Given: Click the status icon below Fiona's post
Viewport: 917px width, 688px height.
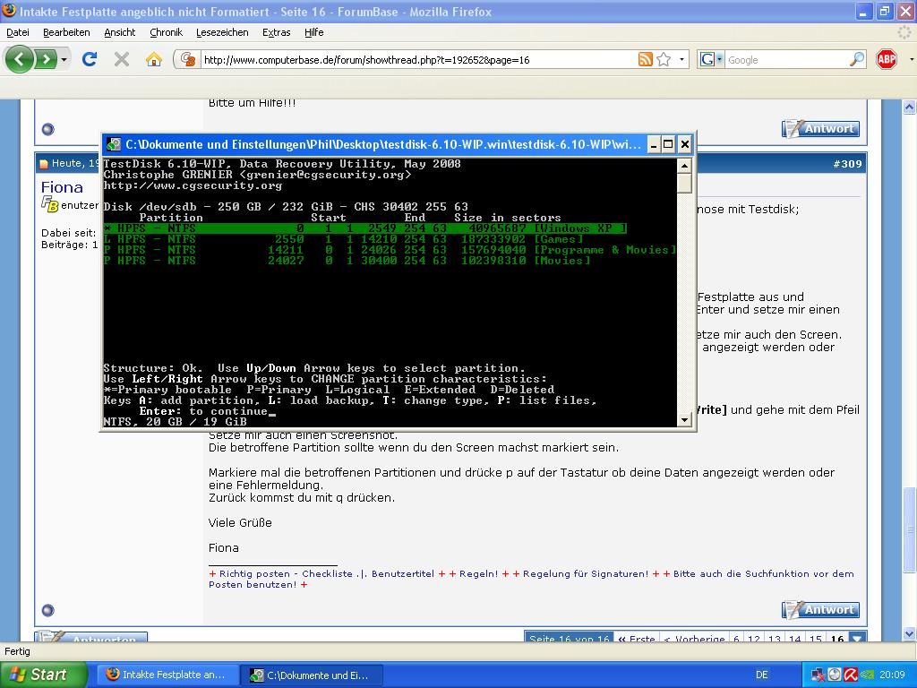Looking at the screenshot, I should 48,610.
